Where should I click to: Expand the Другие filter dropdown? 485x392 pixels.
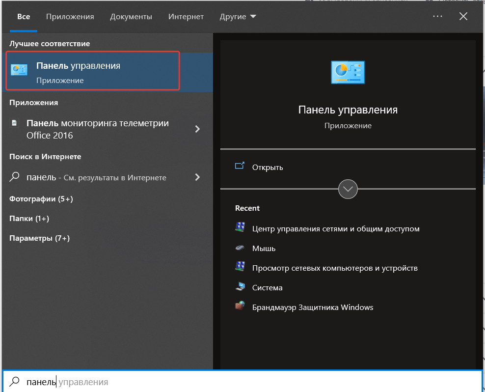coord(238,17)
